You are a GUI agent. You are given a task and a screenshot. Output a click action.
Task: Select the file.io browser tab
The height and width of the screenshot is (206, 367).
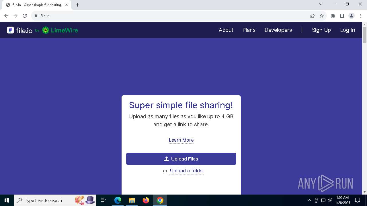pyautogui.click(x=37, y=5)
